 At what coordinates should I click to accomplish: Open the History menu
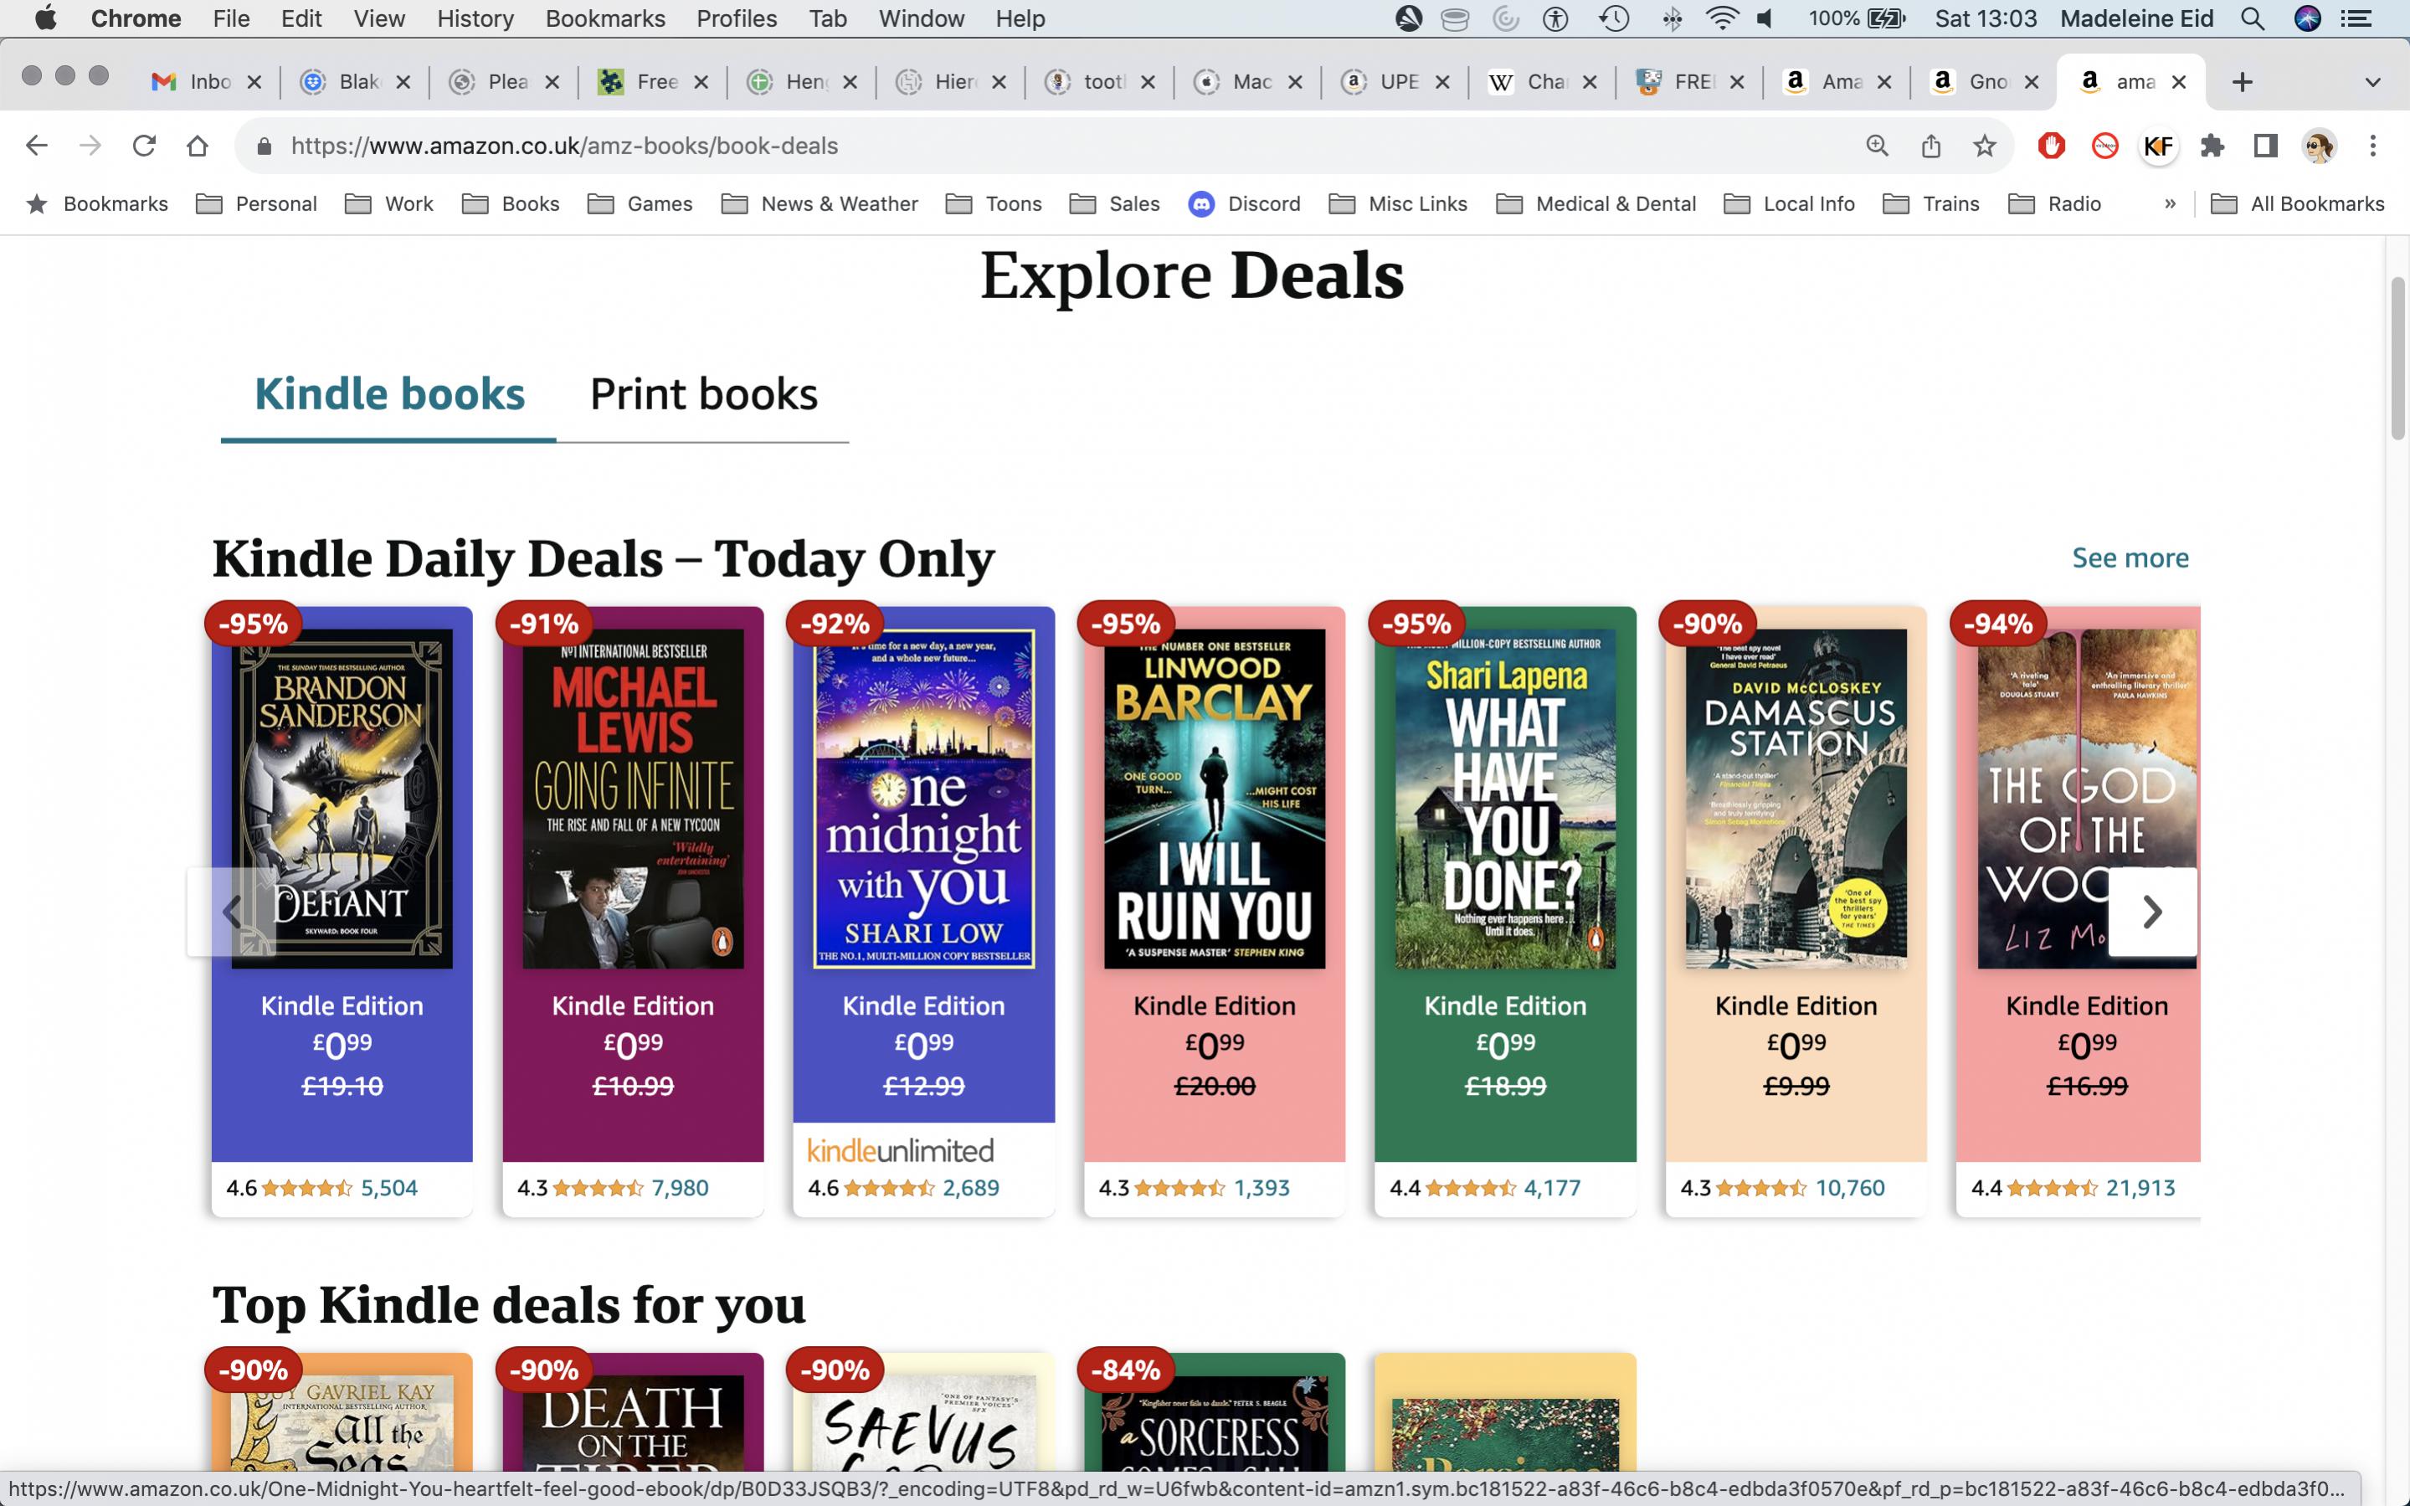pyautogui.click(x=475, y=18)
